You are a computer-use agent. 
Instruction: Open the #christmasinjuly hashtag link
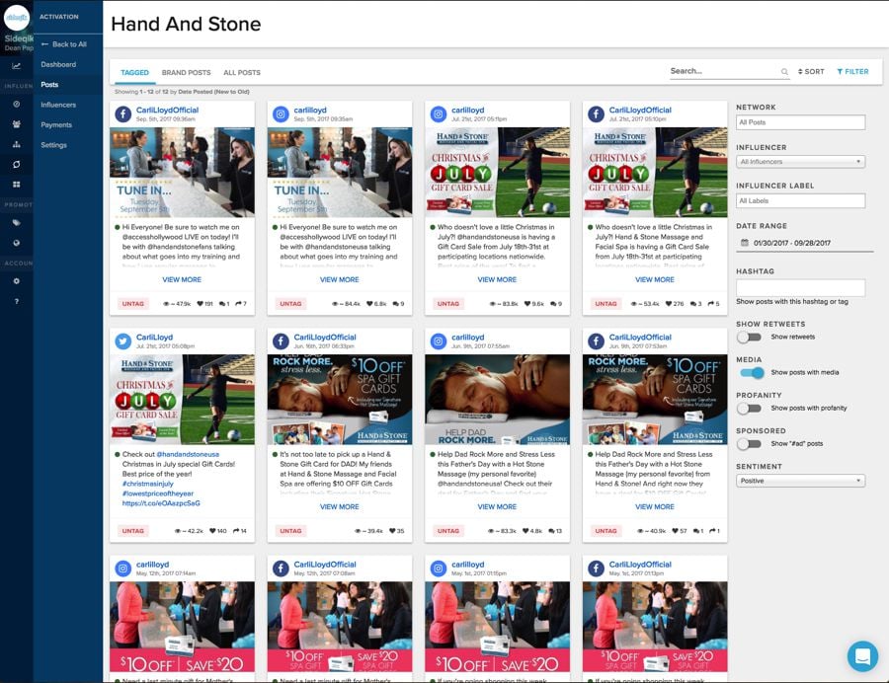[148, 484]
